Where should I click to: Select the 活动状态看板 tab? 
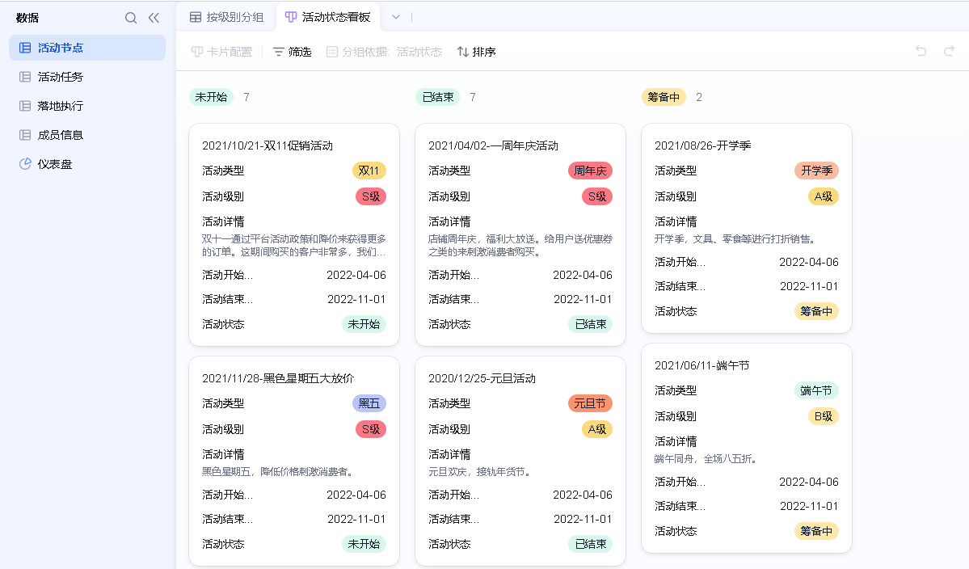(x=328, y=17)
